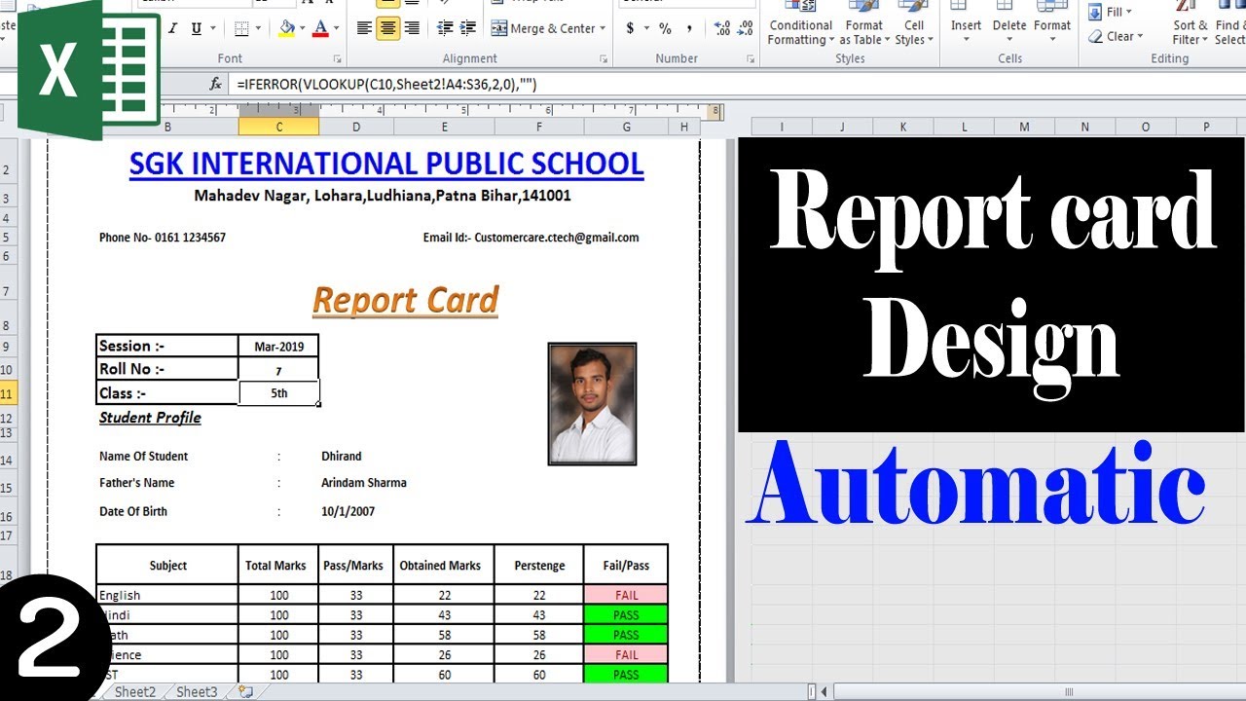This screenshot has height=701, width=1246.
Task: Click the decrease indent icon
Action: coord(445,28)
